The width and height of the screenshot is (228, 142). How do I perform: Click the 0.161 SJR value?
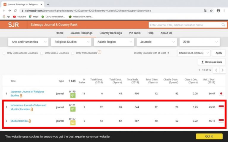72,105
